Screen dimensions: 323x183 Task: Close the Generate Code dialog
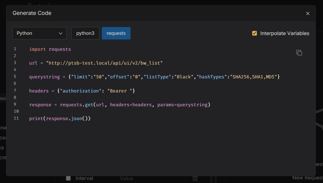[308, 13]
